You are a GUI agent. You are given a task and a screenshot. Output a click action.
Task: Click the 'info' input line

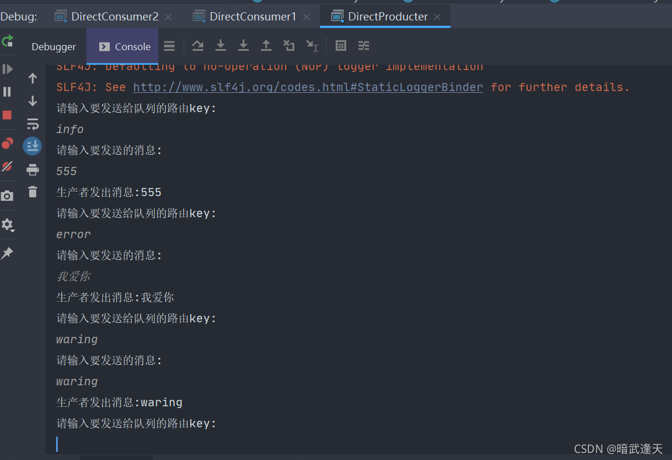(70, 129)
